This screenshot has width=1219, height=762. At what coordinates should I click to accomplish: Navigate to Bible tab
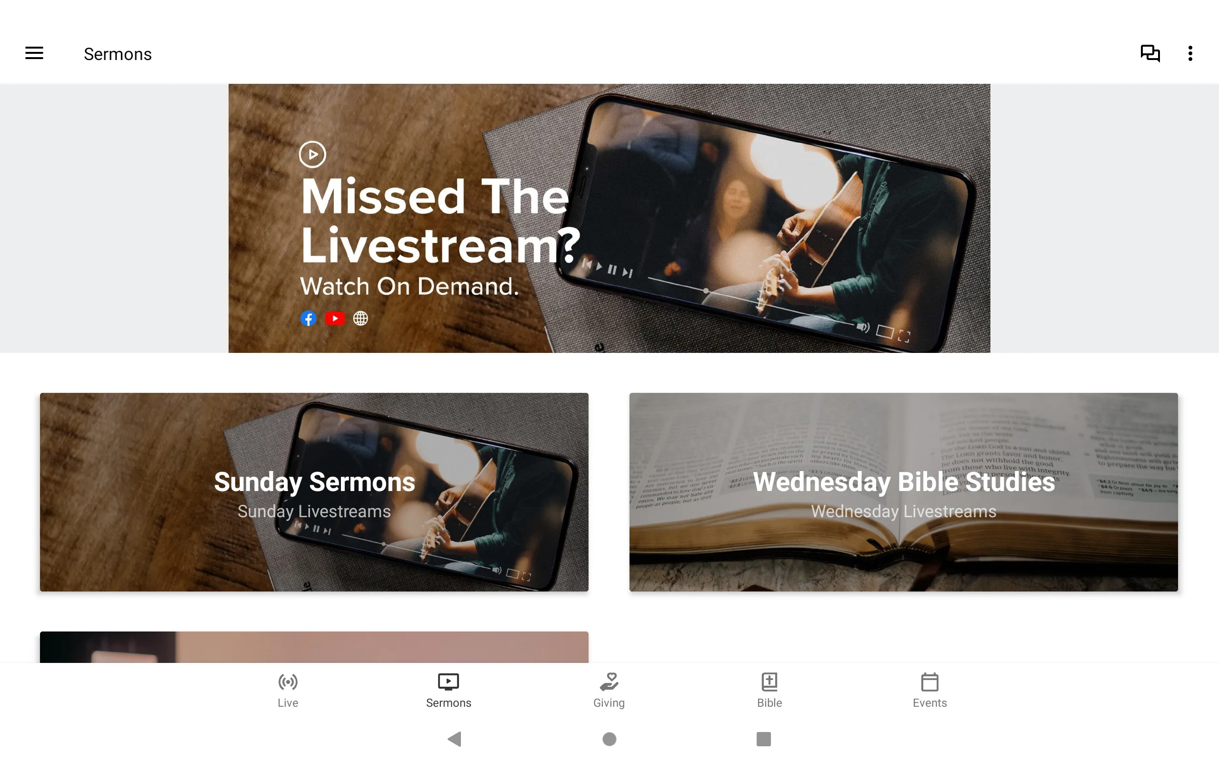769,690
